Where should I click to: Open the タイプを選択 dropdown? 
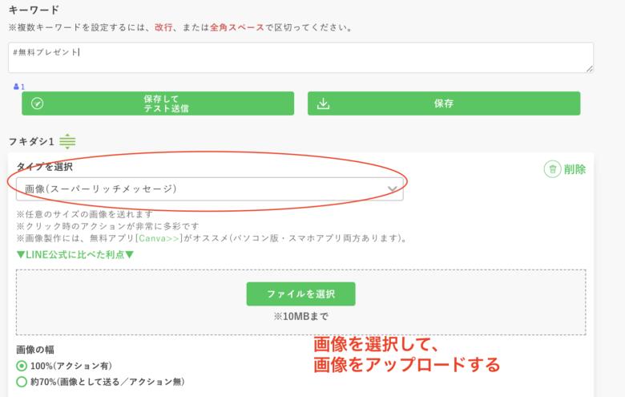pyautogui.click(x=210, y=189)
